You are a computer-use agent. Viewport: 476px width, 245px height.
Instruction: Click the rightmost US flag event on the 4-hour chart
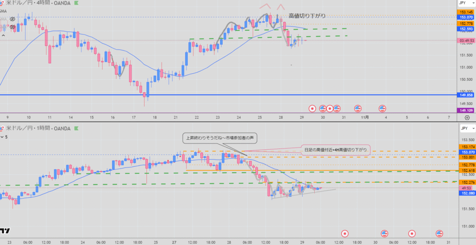click(x=383, y=109)
